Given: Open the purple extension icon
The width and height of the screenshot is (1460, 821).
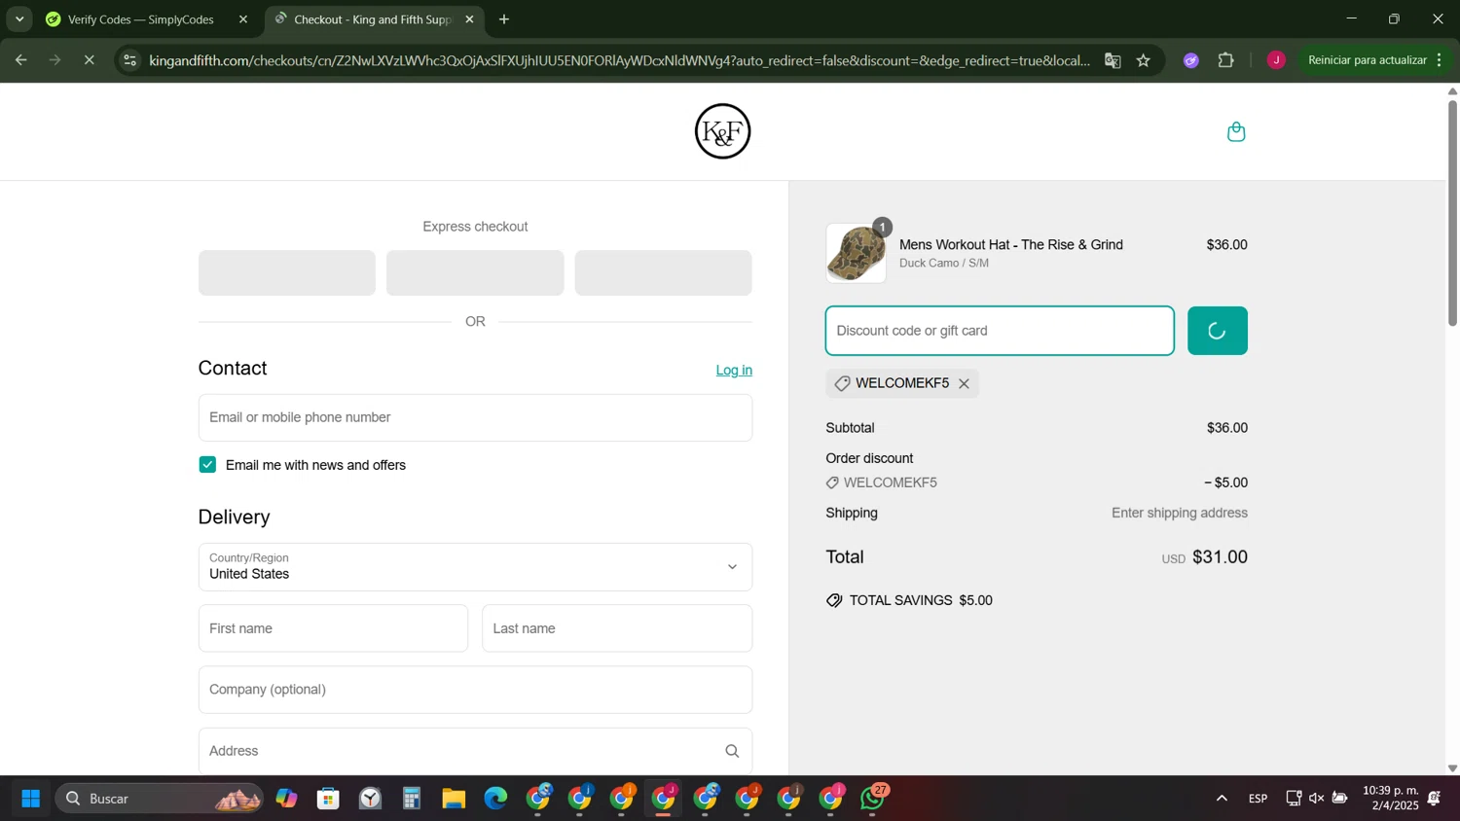Looking at the screenshot, I should [x=1191, y=60].
